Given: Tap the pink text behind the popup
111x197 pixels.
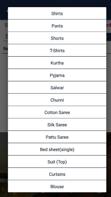Looking at the screenshot, I should [x=109, y=25].
